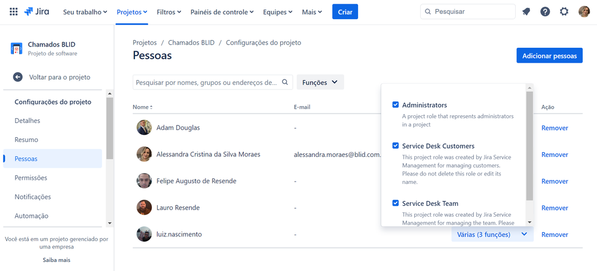
Task: Click the name luiz.nascimento
Action: click(179, 235)
